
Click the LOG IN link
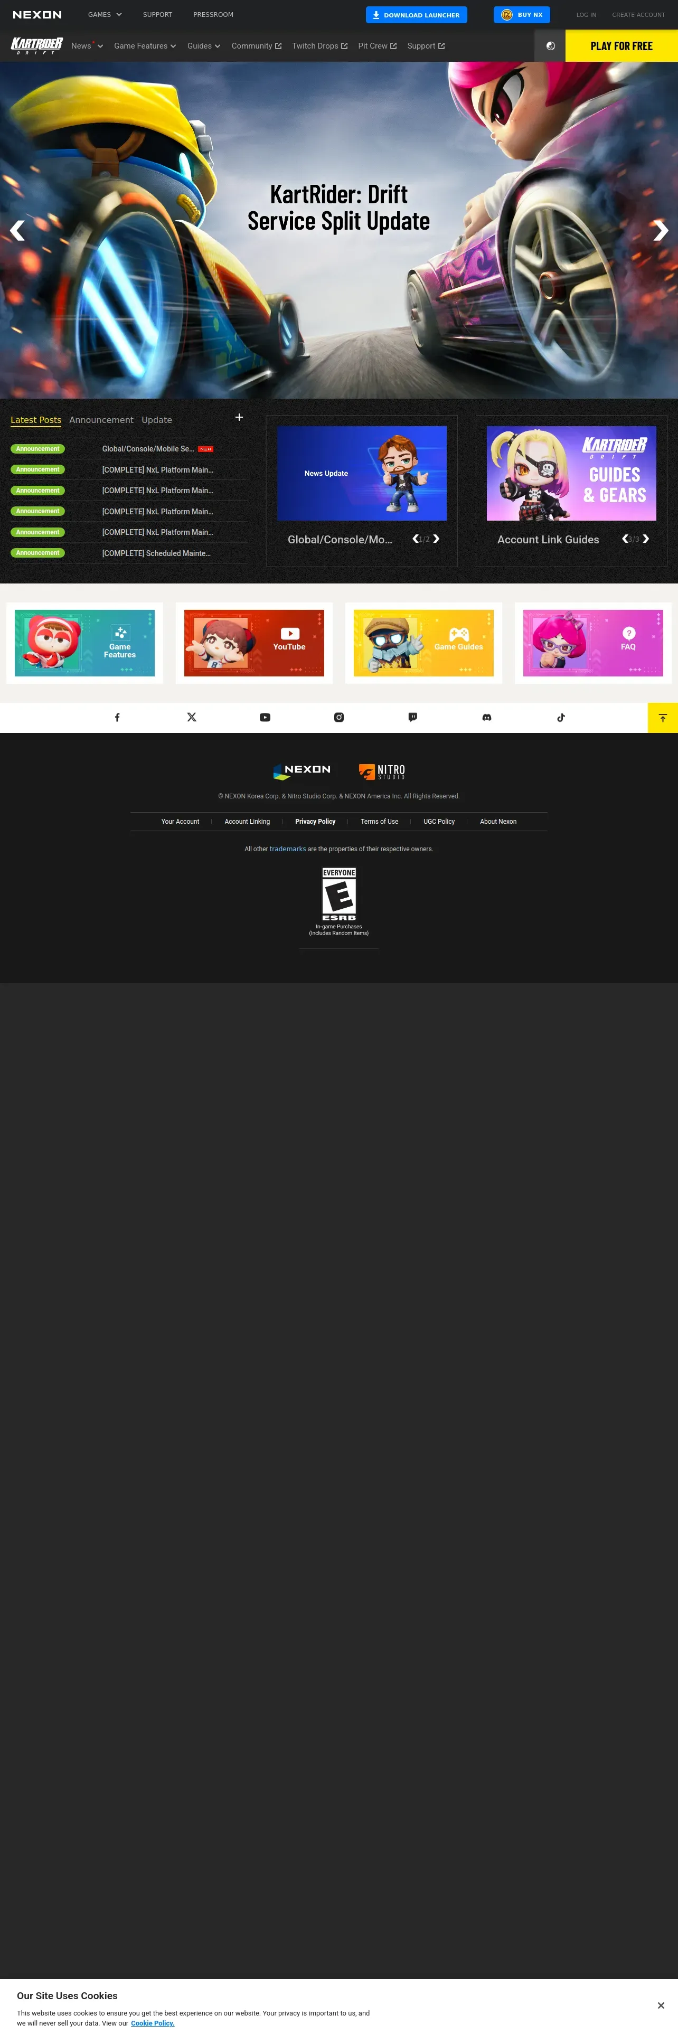[x=586, y=15]
